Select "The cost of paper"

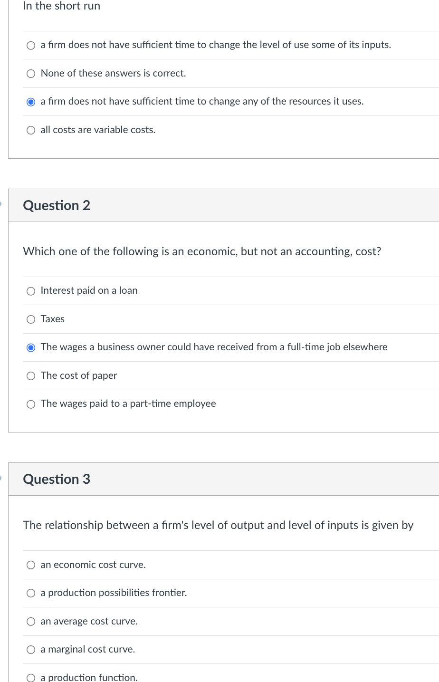pyautogui.click(x=30, y=375)
